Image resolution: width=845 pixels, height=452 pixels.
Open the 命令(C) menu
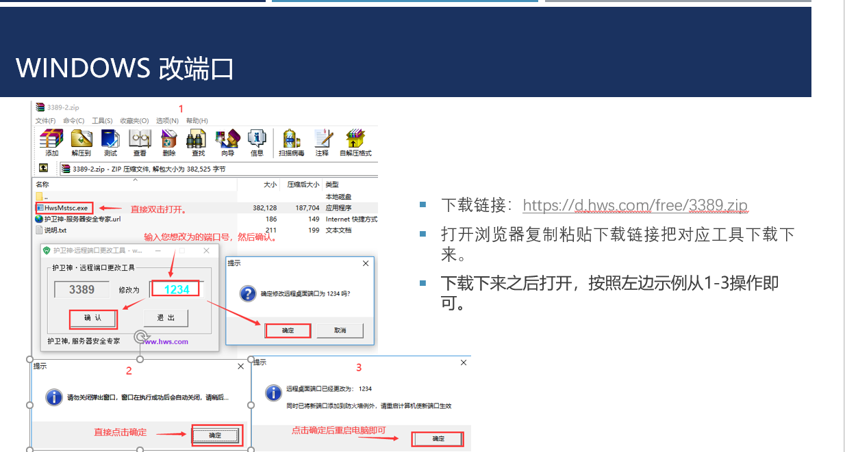click(x=73, y=120)
